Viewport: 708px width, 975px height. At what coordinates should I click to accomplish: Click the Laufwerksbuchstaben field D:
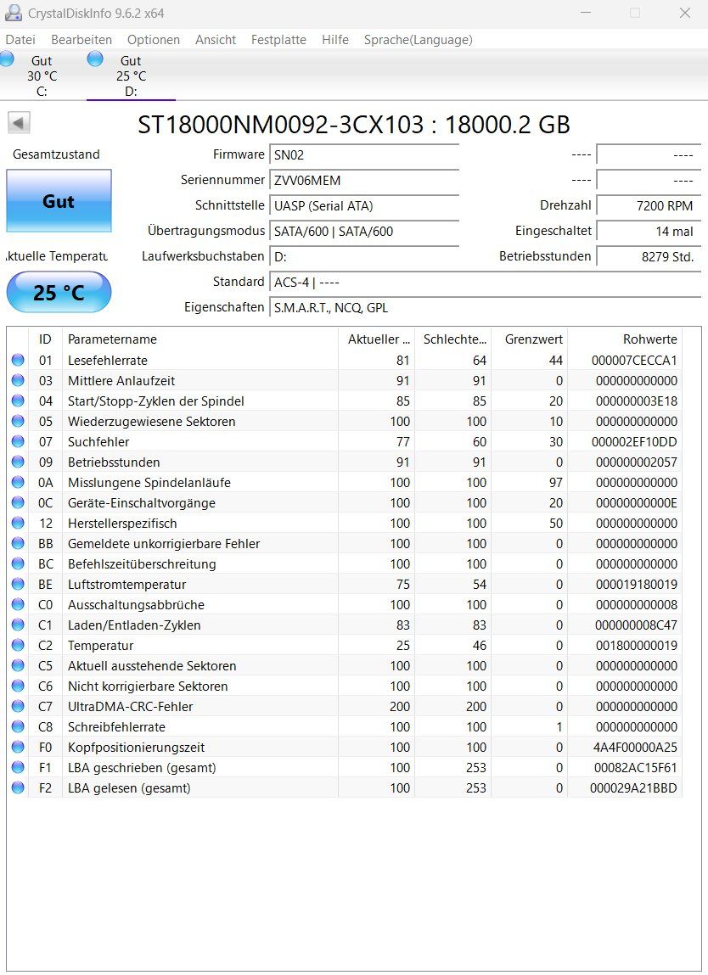point(364,257)
